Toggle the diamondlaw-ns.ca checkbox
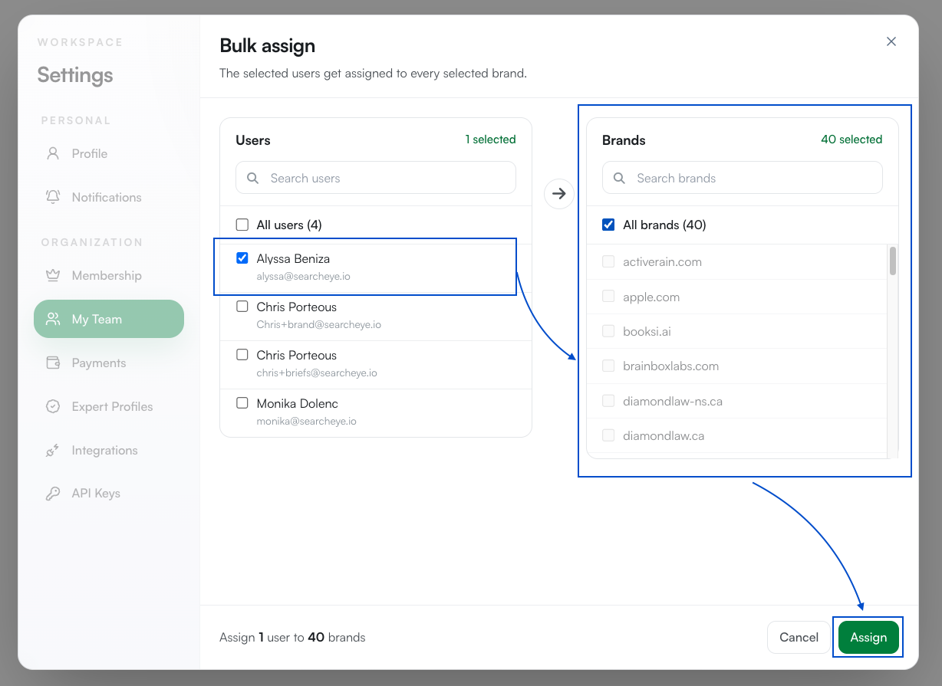 click(609, 401)
